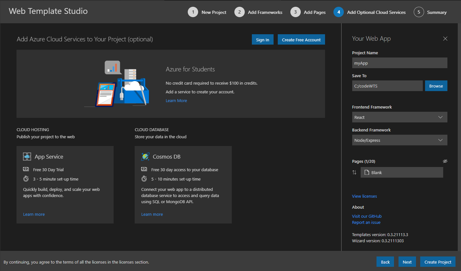Open step 5 Summary

click(430, 12)
